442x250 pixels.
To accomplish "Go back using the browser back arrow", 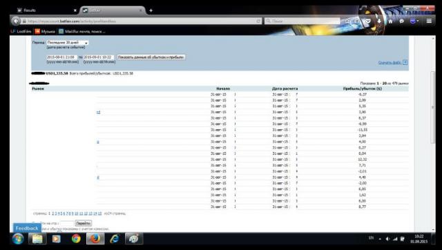I will pyautogui.click(x=16, y=21).
